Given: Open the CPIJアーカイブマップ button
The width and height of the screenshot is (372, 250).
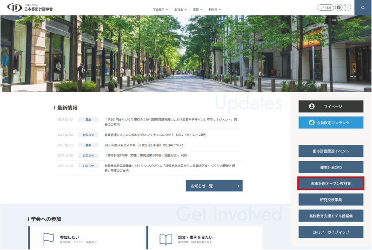Looking at the screenshot, I should pyautogui.click(x=331, y=232).
